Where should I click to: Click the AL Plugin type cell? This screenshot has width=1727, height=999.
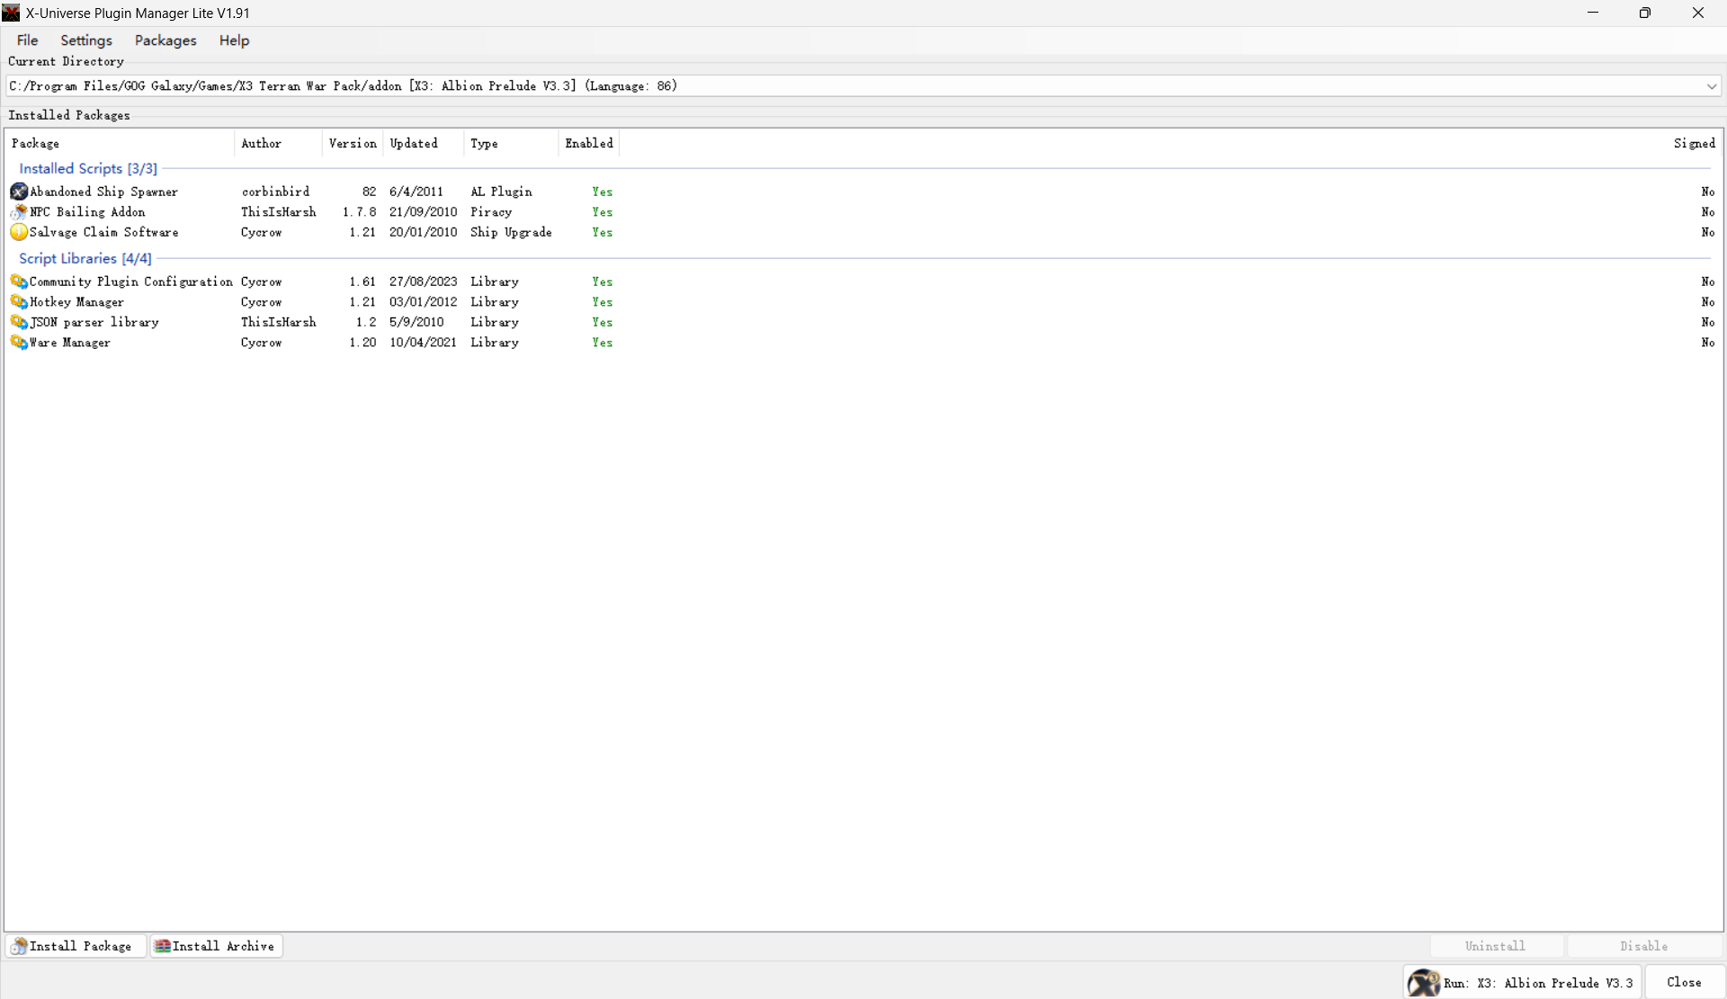(501, 192)
